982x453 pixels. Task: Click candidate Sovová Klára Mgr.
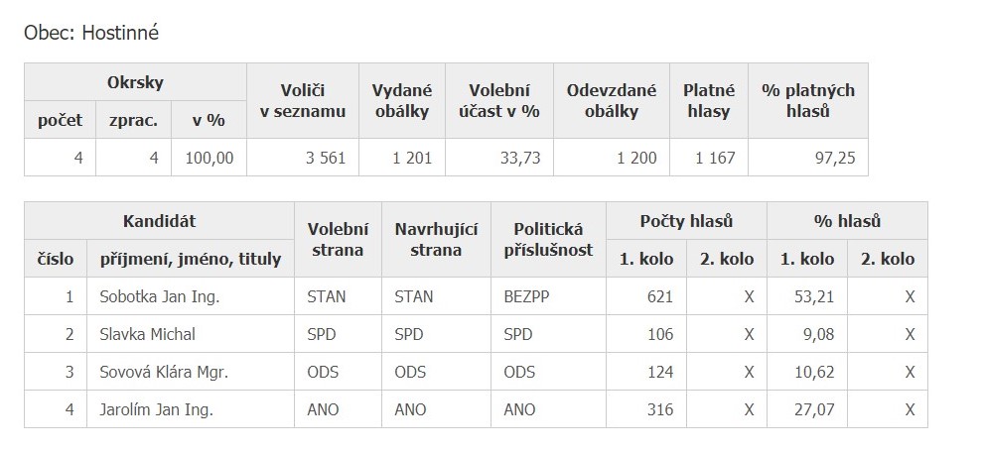(164, 372)
